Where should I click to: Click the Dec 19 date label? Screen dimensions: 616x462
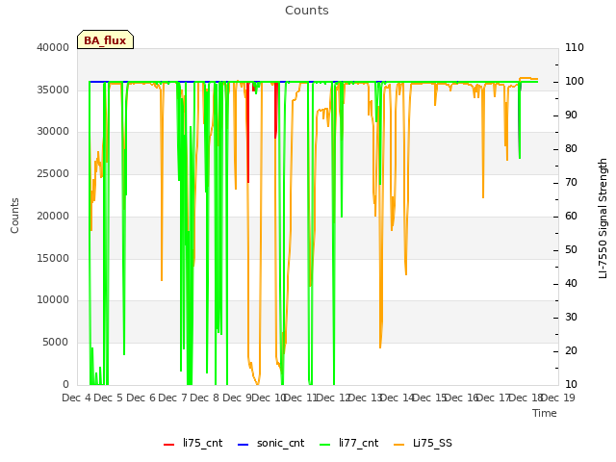557,398
